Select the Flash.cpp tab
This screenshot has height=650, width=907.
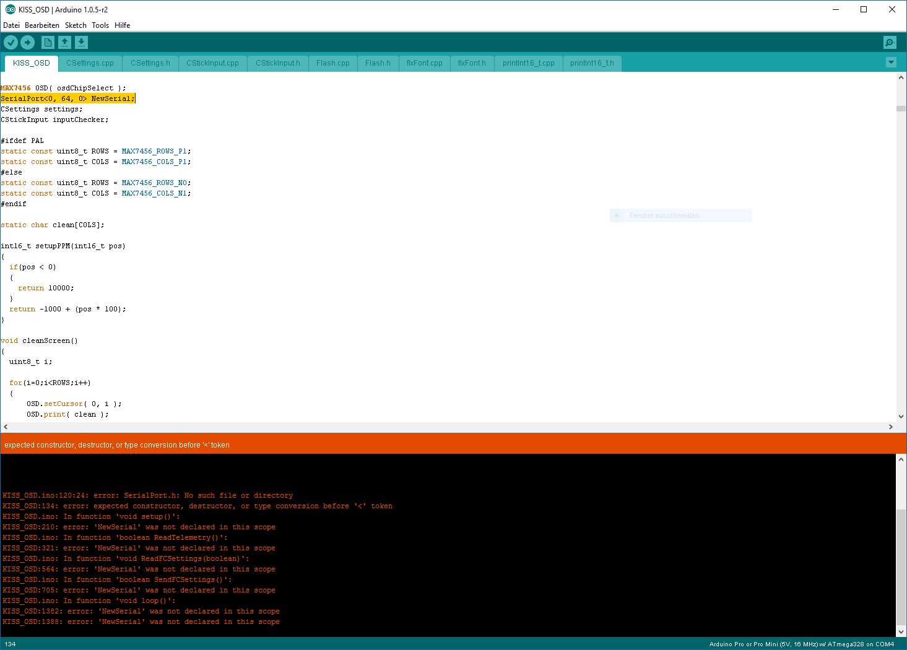[x=332, y=63]
